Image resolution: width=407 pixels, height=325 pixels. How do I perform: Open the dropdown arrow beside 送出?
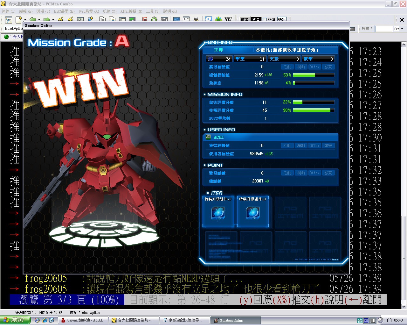pyautogui.click(x=289, y=20)
